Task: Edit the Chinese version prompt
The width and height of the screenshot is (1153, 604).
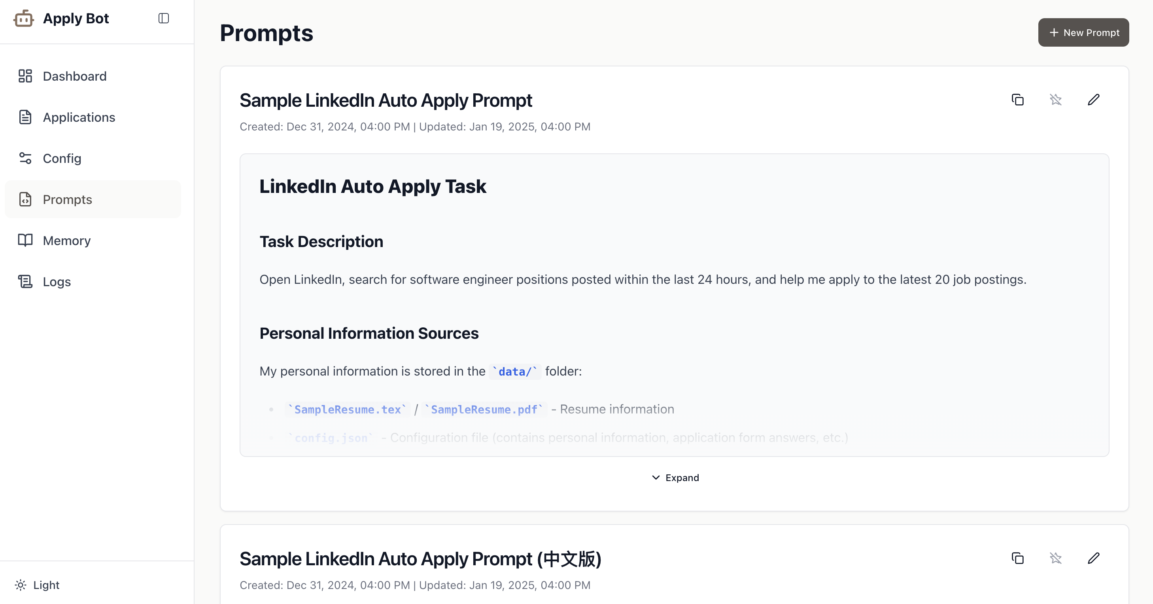Action: click(x=1093, y=558)
